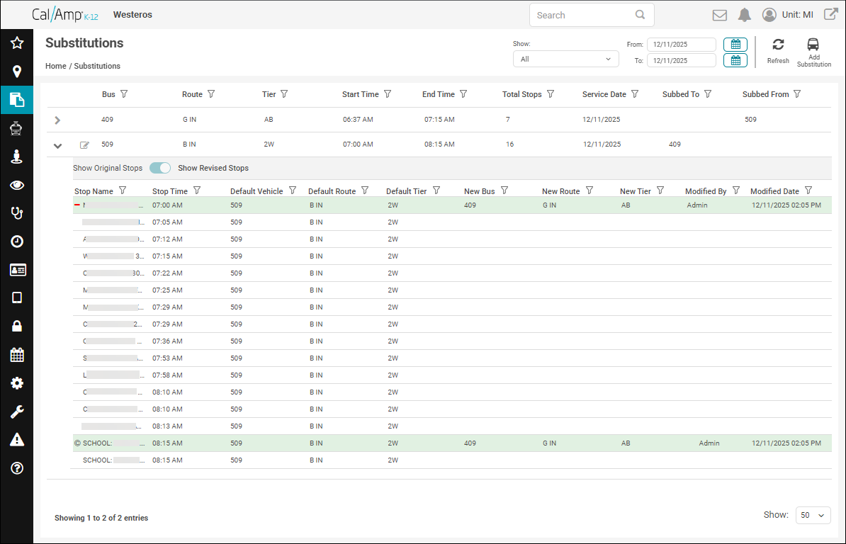Filter the New Route column
Image resolution: width=846 pixels, height=544 pixels.
coord(590,191)
